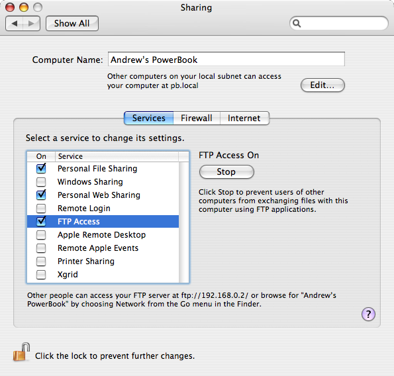
Task: Click the On column header
Action: pyautogui.click(x=41, y=156)
